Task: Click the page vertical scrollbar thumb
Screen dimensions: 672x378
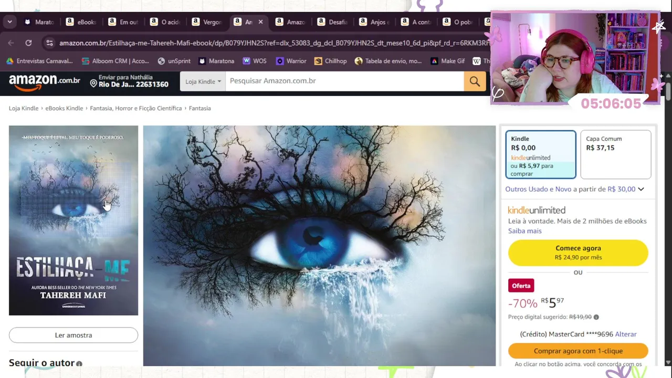Action: tap(668, 90)
